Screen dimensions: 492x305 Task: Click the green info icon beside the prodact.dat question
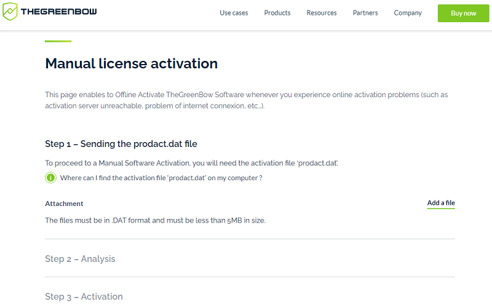coord(50,178)
